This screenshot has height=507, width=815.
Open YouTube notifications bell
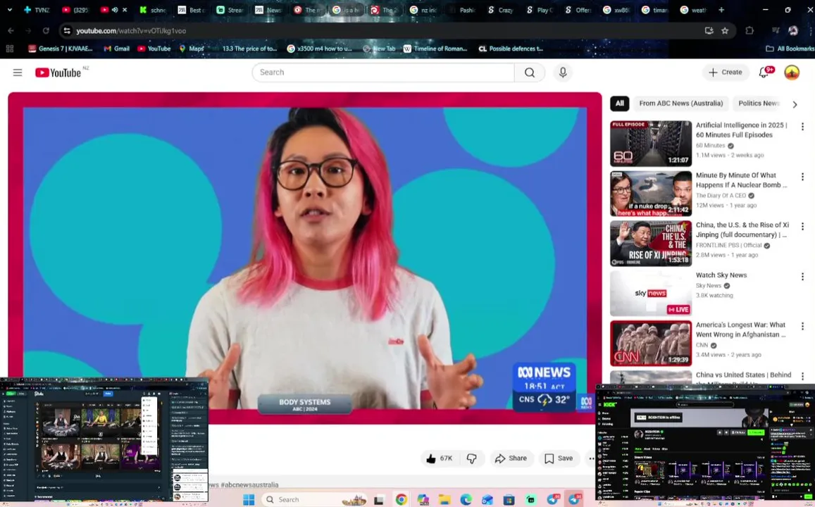point(764,73)
